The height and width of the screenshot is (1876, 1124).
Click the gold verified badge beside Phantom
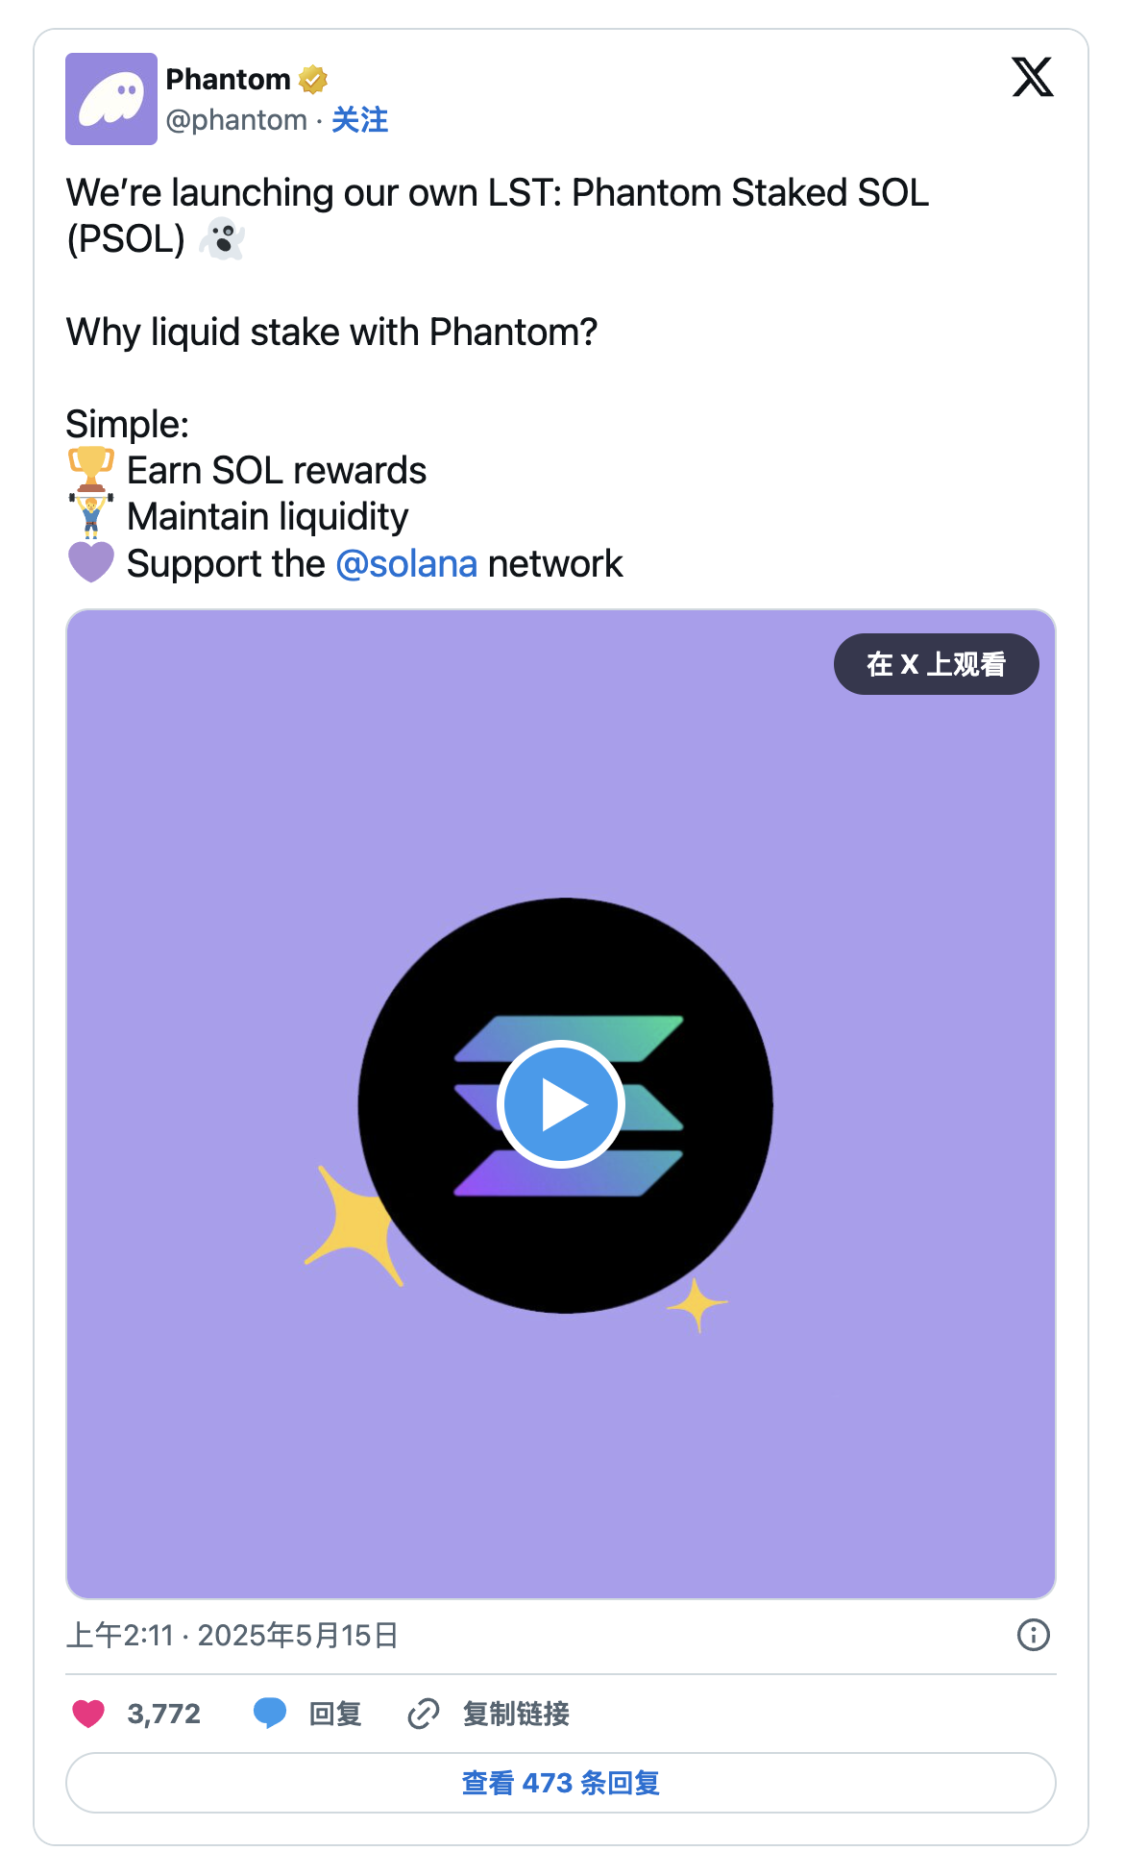pos(313,79)
